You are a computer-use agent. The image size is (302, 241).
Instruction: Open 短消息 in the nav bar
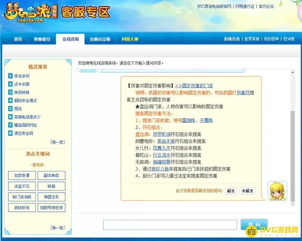coord(289,39)
